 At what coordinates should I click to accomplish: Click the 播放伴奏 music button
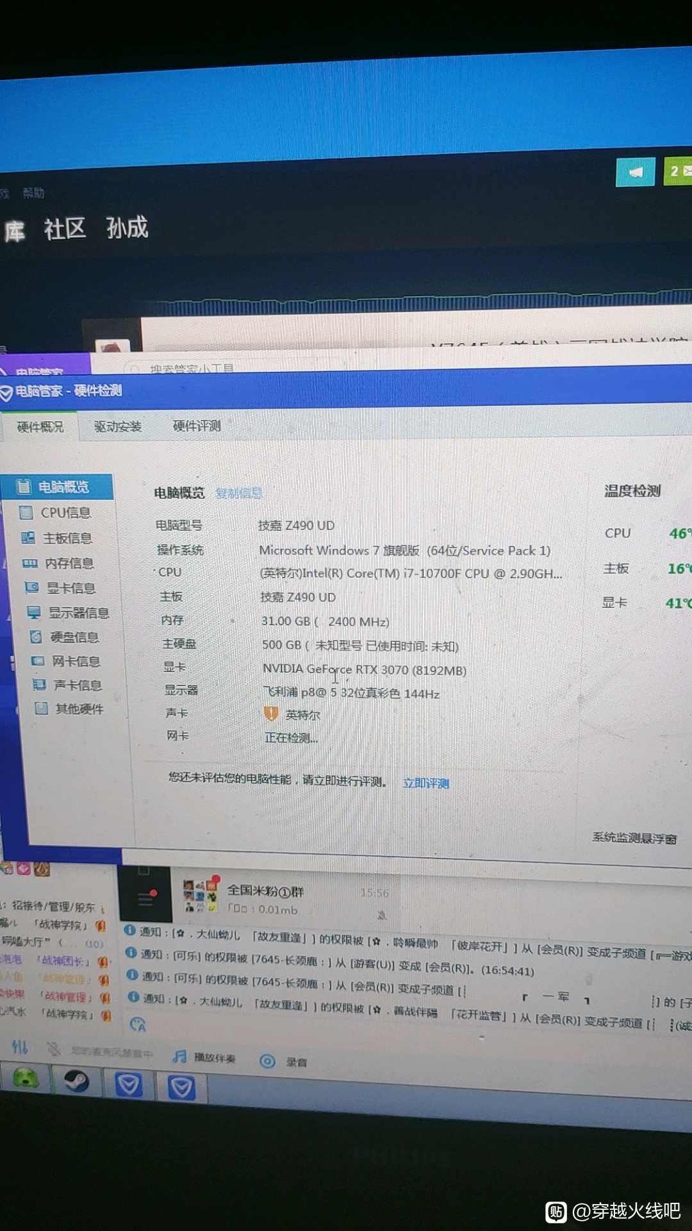pos(204,1057)
